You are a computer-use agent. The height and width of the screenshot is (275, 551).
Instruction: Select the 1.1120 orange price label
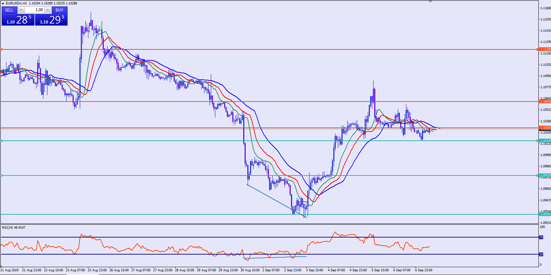[545, 49]
